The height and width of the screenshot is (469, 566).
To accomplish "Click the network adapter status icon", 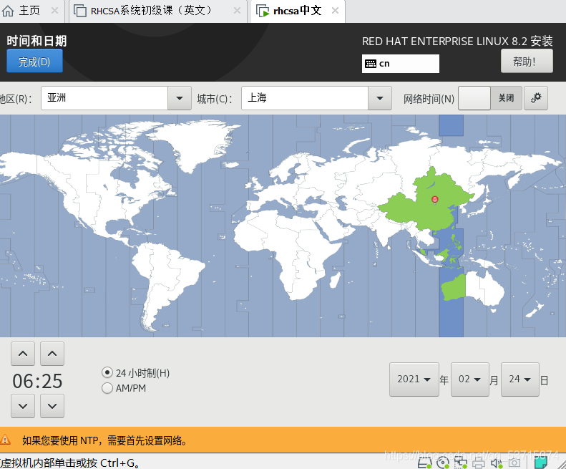I will [x=461, y=463].
